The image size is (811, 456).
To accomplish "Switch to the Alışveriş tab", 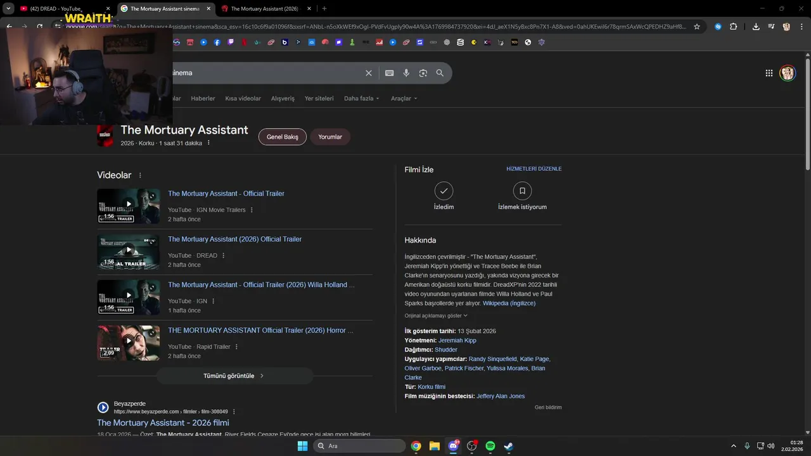I will pos(283,98).
